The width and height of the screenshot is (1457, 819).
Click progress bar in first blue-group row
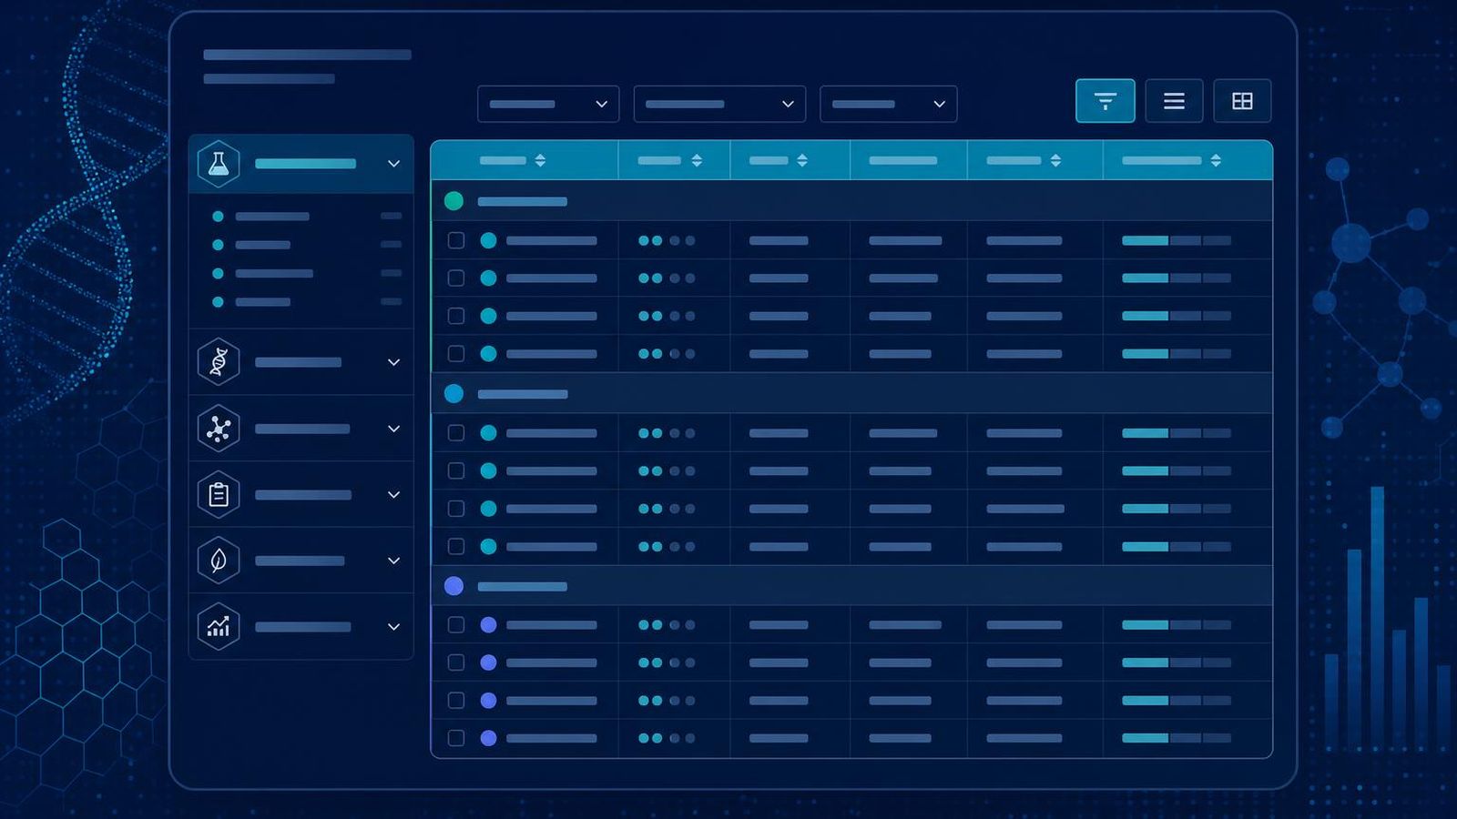click(x=1177, y=433)
